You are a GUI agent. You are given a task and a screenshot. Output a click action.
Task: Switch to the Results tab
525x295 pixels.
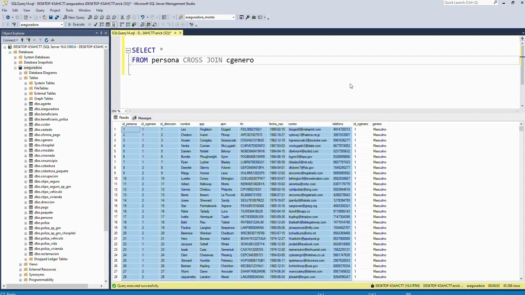[x=121, y=118]
